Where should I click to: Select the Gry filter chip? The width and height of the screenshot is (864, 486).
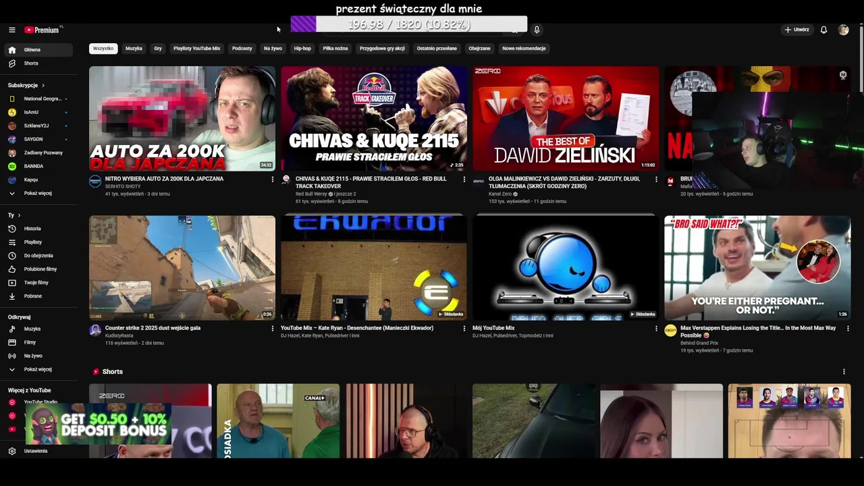coord(158,49)
